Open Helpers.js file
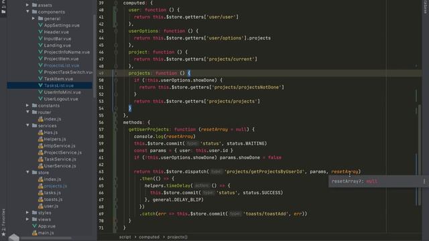 tap(55, 139)
